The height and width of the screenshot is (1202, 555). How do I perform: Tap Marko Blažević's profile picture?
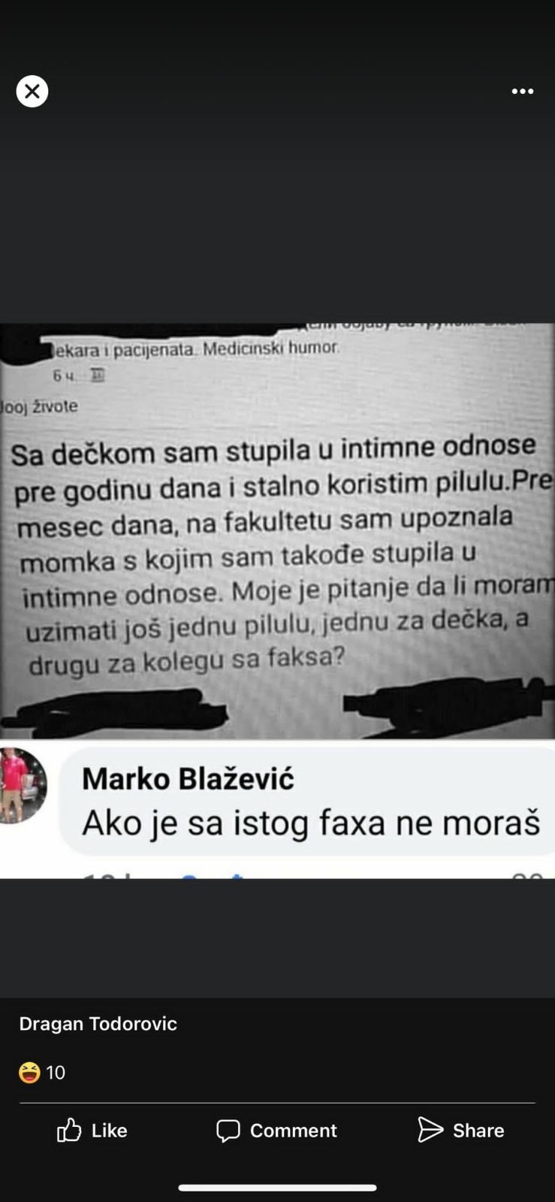pyautogui.click(x=23, y=785)
